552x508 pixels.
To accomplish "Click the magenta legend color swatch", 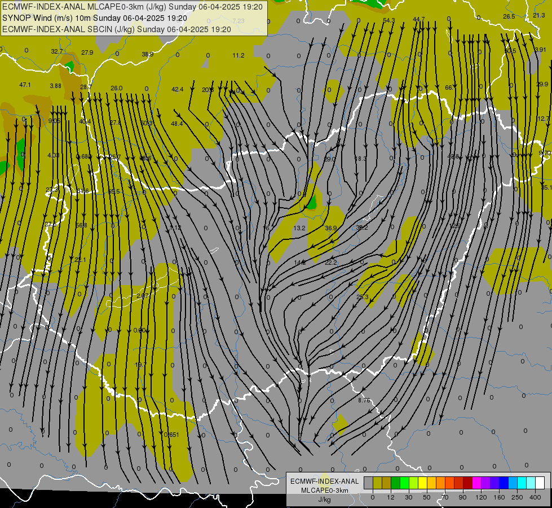I will point(476,483).
